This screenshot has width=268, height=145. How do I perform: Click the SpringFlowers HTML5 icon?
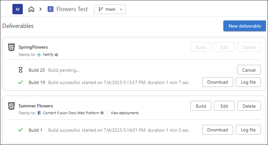[x=11, y=47]
